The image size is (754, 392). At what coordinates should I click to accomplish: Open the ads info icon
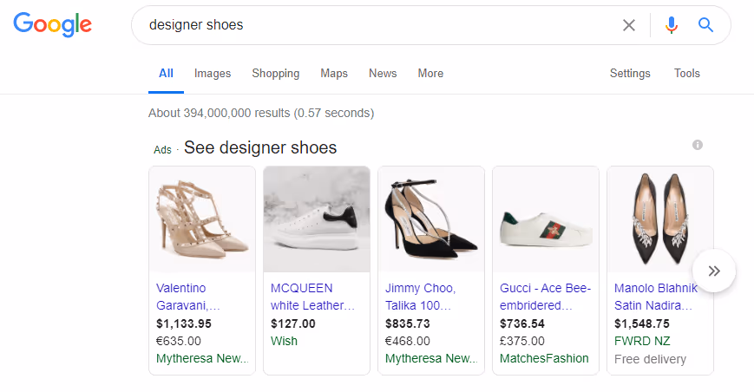point(698,145)
